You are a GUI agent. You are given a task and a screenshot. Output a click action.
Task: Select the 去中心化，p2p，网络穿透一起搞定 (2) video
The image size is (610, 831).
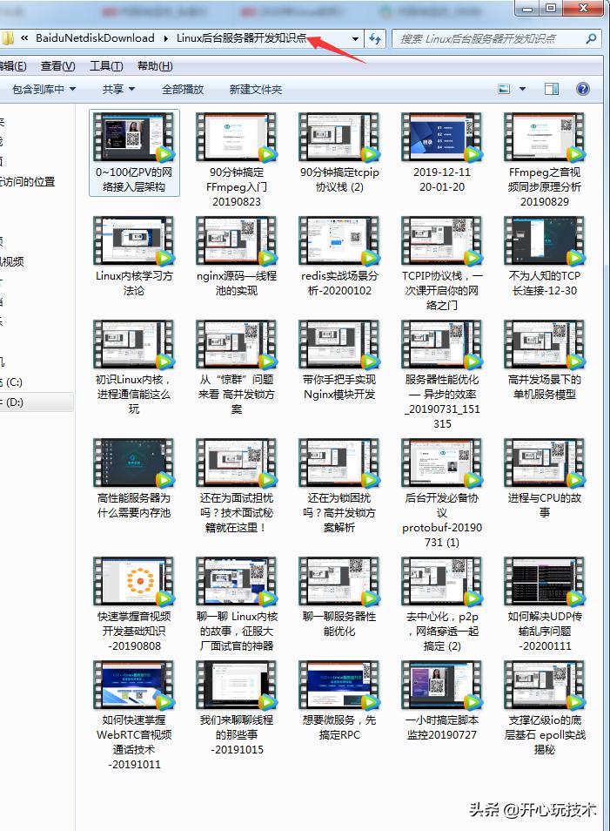(442, 605)
